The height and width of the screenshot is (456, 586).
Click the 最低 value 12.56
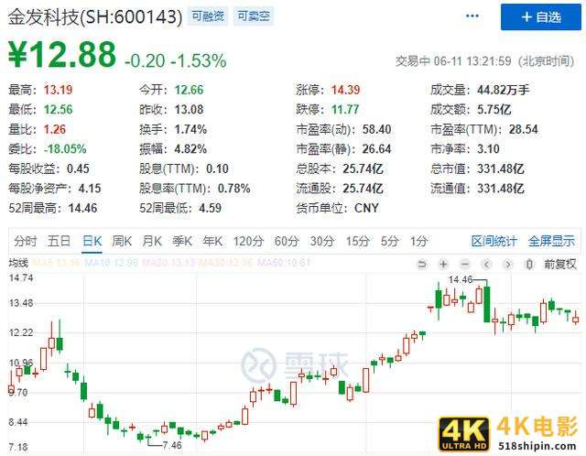[x=58, y=110]
